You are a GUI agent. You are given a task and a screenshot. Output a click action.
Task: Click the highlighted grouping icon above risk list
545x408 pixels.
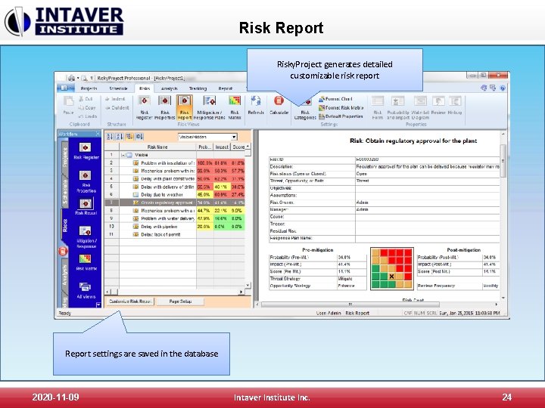pos(129,137)
